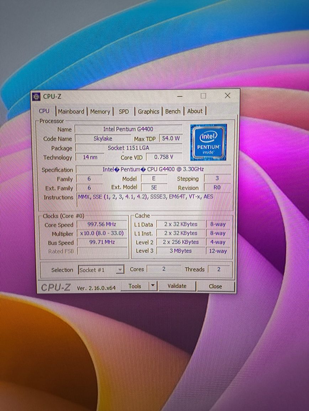The image size is (309, 411).
Task: Select the SPD tab
Action: coord(124,111)
